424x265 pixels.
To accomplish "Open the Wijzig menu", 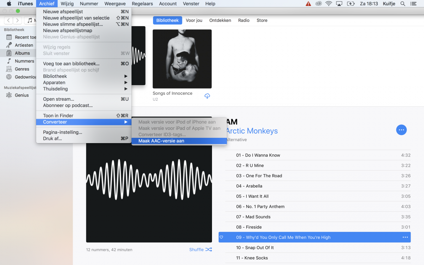I will tap(67, 4).
